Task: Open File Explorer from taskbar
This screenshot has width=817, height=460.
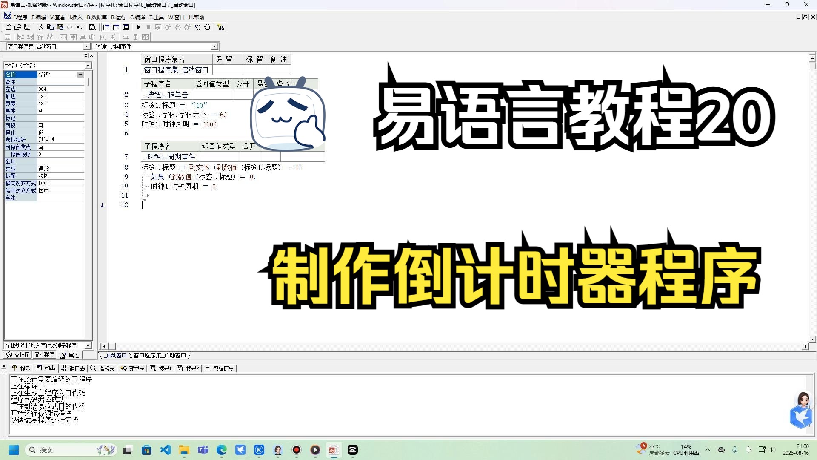Action: pyautogui.click(x=184, y=450)
